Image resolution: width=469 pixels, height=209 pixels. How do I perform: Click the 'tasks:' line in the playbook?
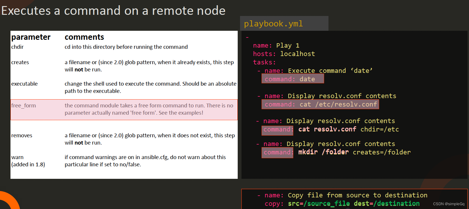click(264, 62)
